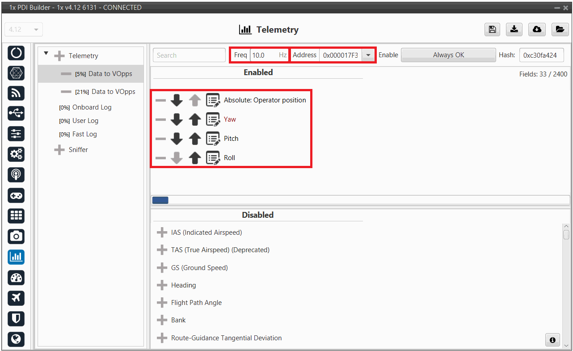Edit the Yaw field configuration

click(x=213, y=119)
